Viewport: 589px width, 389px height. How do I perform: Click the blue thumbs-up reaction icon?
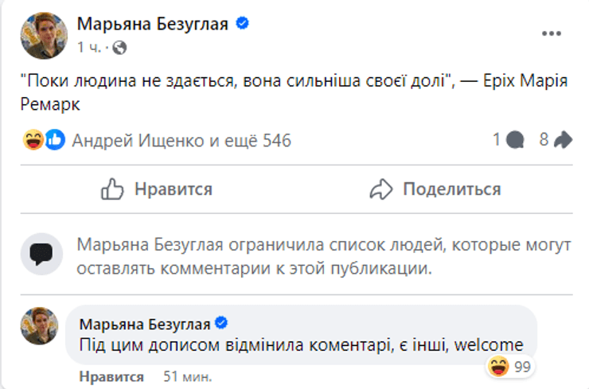[x=54, y=141]
